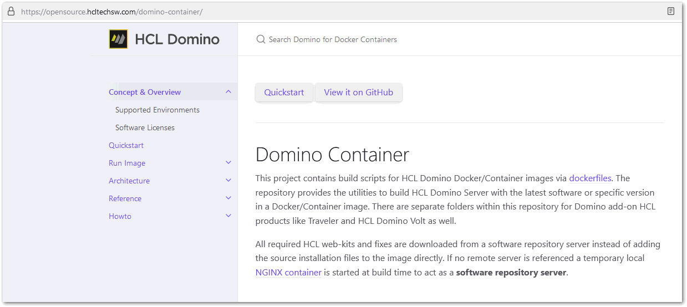Click View it on GitHub button

point(359,93)
